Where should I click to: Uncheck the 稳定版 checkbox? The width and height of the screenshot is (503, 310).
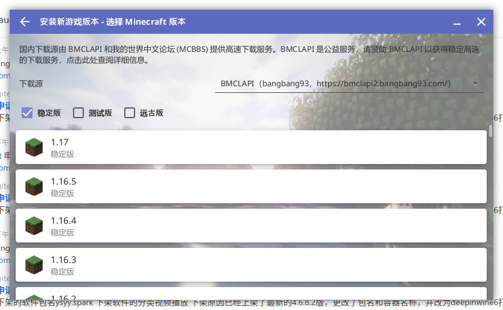click(x=27, y=113)
